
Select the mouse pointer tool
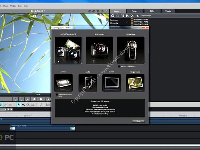[x=19, y=105]
